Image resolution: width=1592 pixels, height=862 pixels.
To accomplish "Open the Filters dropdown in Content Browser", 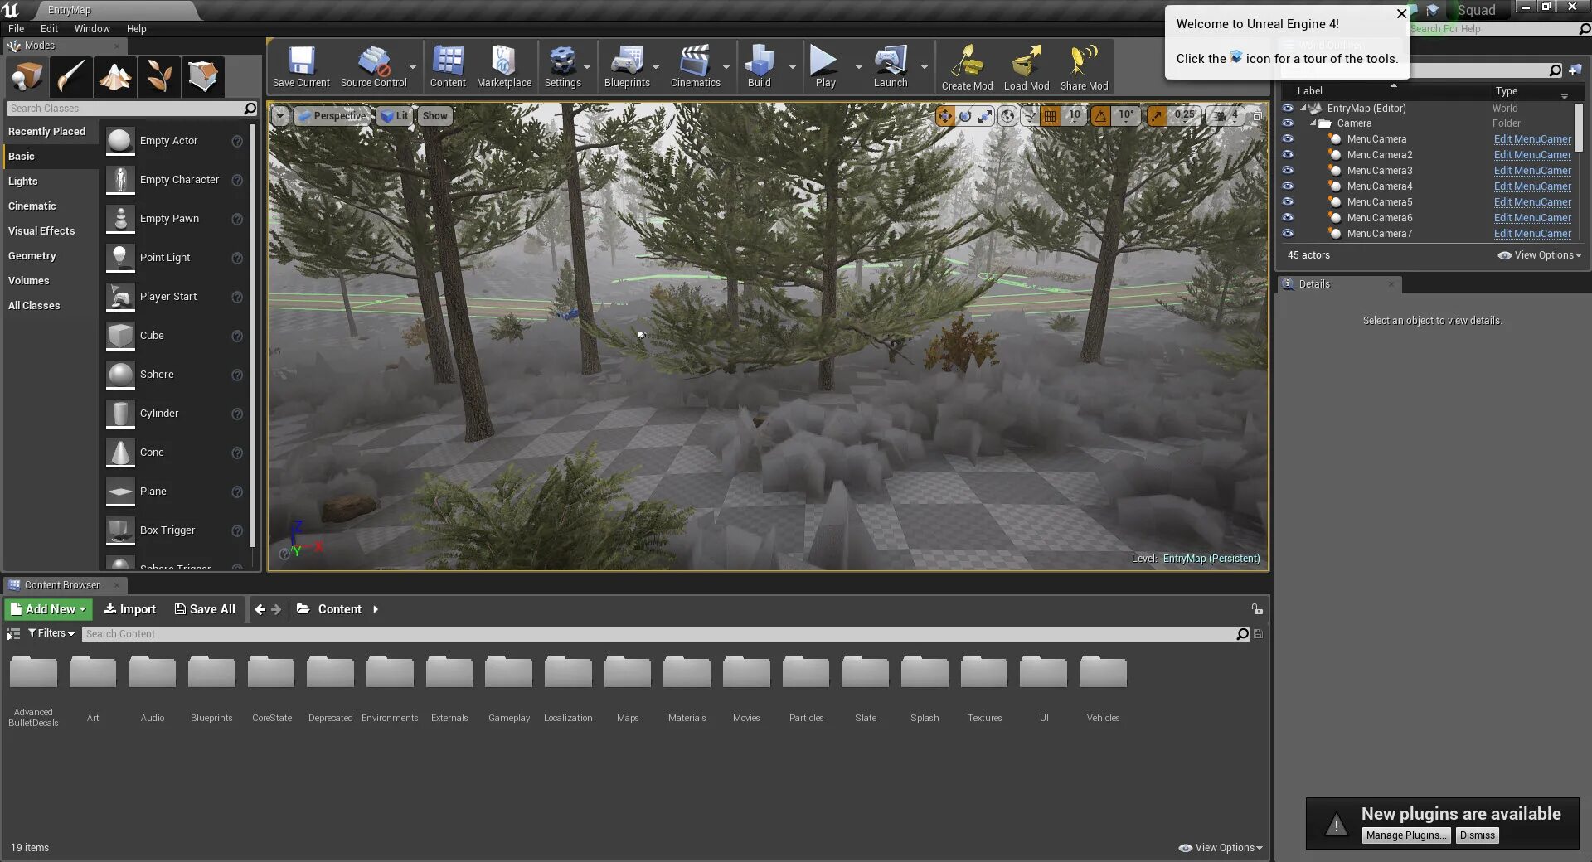I will 51,633.
